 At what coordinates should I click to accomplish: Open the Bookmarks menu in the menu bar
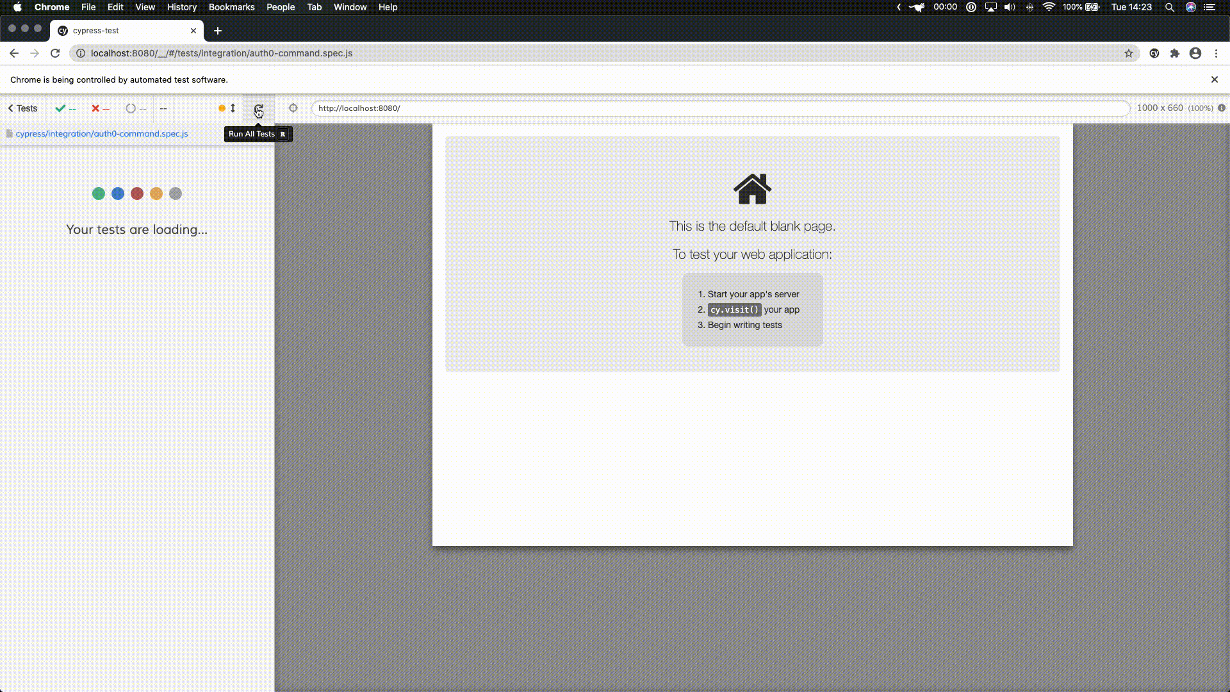tap(231, 7)
